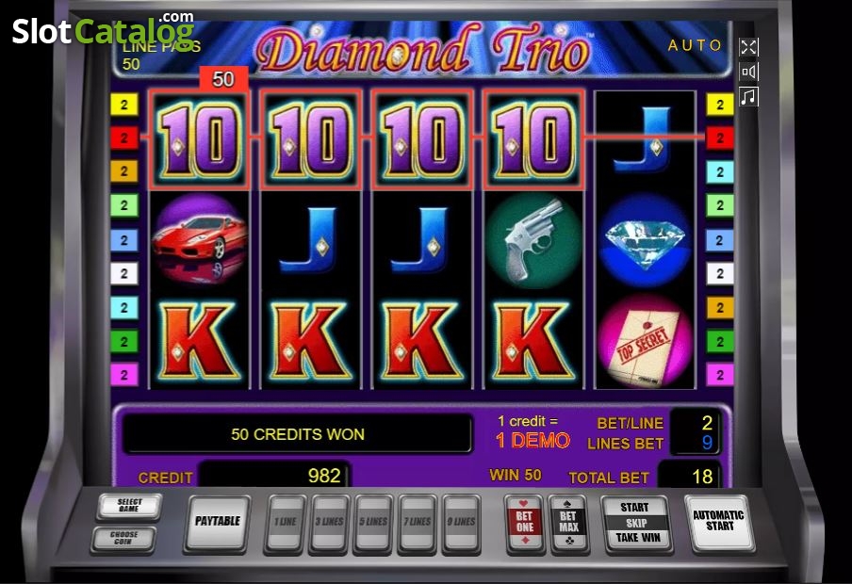Viewport: 852px width, 584px height.
Task: Click the red payline 2 marker on left
Action: click(124, 138)
